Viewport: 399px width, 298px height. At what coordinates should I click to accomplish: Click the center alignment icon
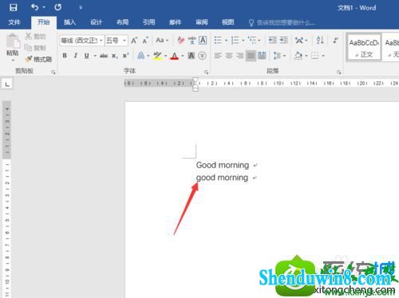229,56
